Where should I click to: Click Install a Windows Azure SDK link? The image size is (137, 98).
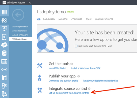[86, 68]
